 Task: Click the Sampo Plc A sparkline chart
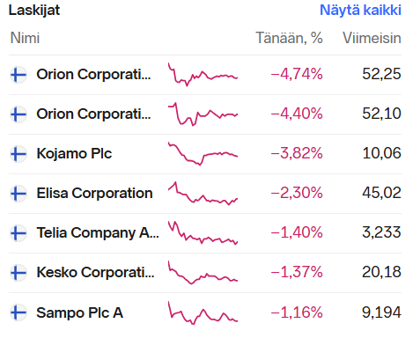tap(203, 312)
